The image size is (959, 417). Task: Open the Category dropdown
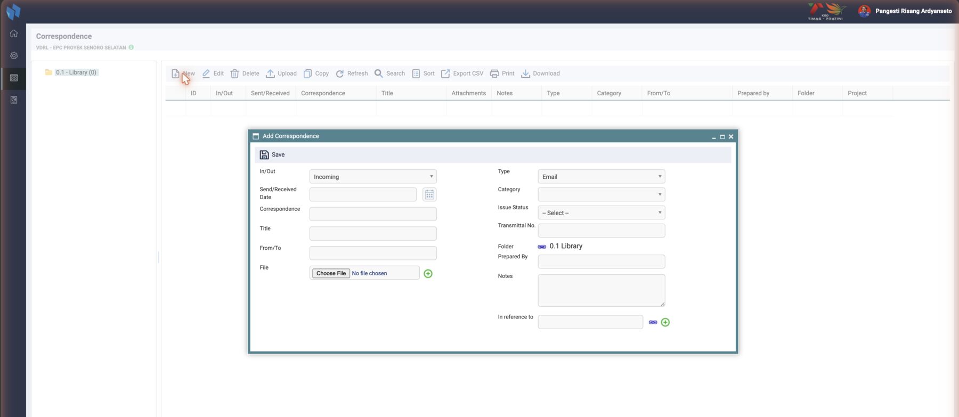pyautogui.click(x=602, y=194)
